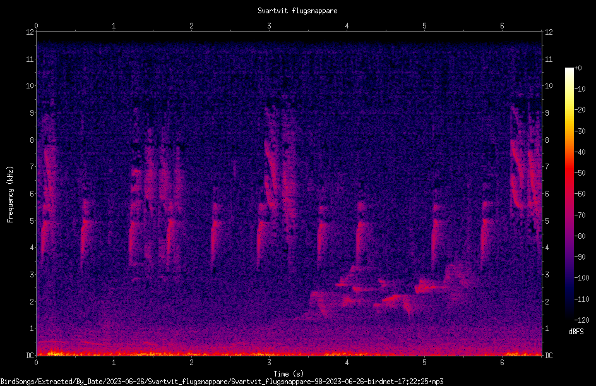Select the BirdSongs mp3 file path caption
Image resolution: width=596 pixels, height=386 pixels.
pos(222,382)
